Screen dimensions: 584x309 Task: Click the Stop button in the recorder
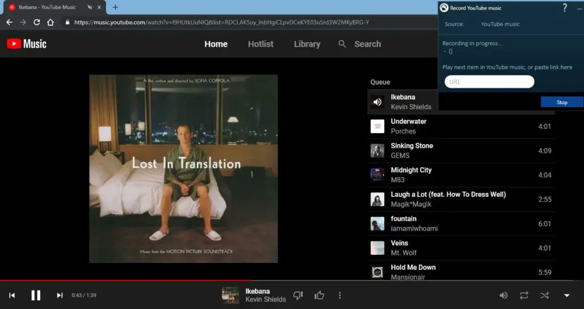coord(562,102)
